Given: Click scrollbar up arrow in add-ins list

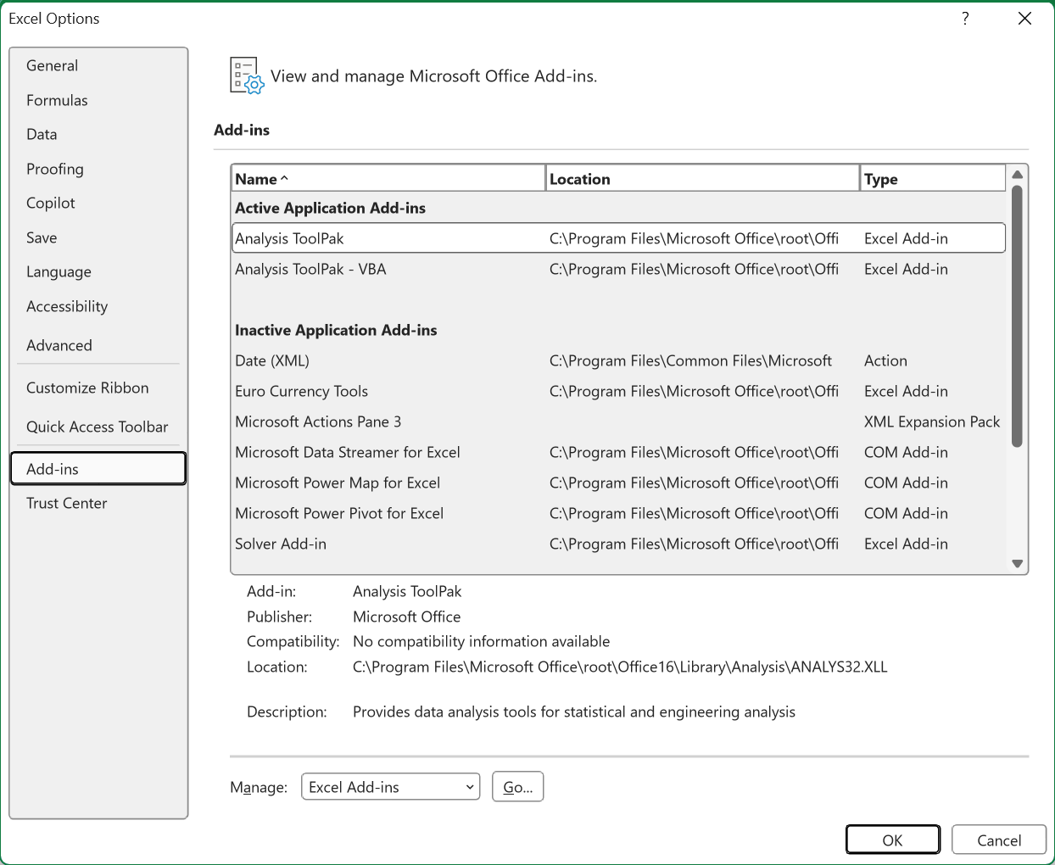Looking at the screenshot, I should pos(1018,175).
